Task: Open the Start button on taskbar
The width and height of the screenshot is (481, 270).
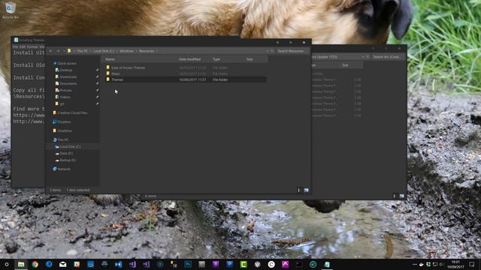Action: point(7,264)
